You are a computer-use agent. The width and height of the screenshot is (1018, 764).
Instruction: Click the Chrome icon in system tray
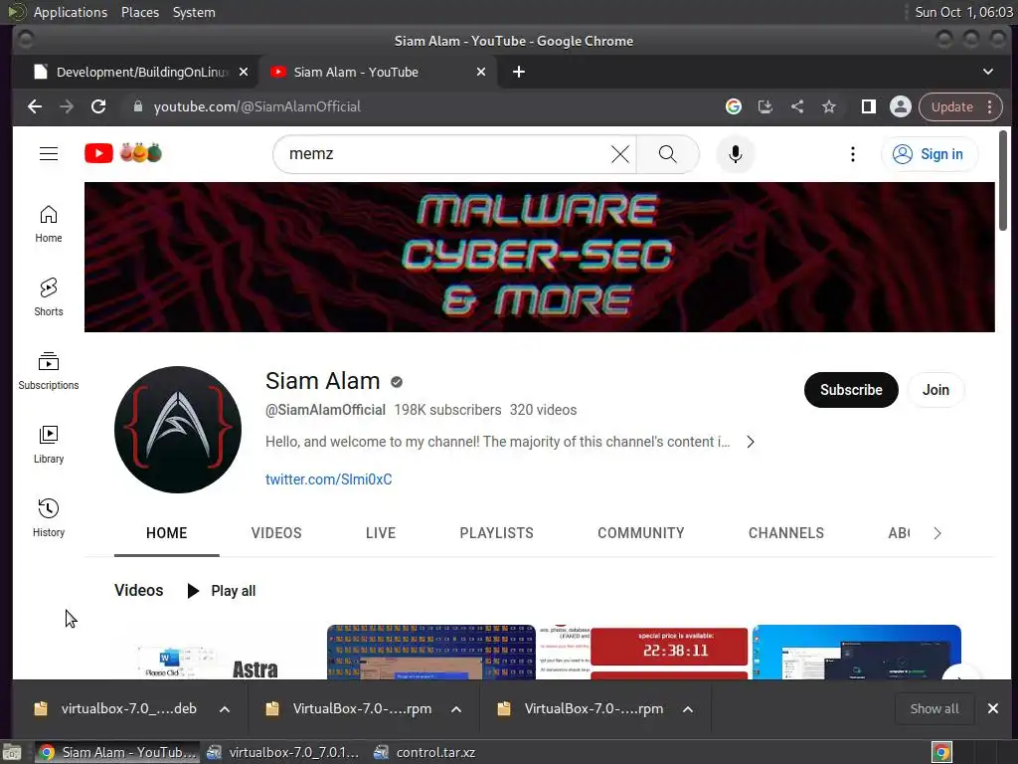click(x=941, y=752)
